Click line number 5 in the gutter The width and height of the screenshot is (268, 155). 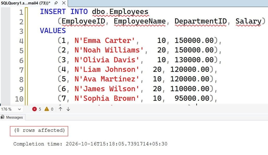[21, 51]
